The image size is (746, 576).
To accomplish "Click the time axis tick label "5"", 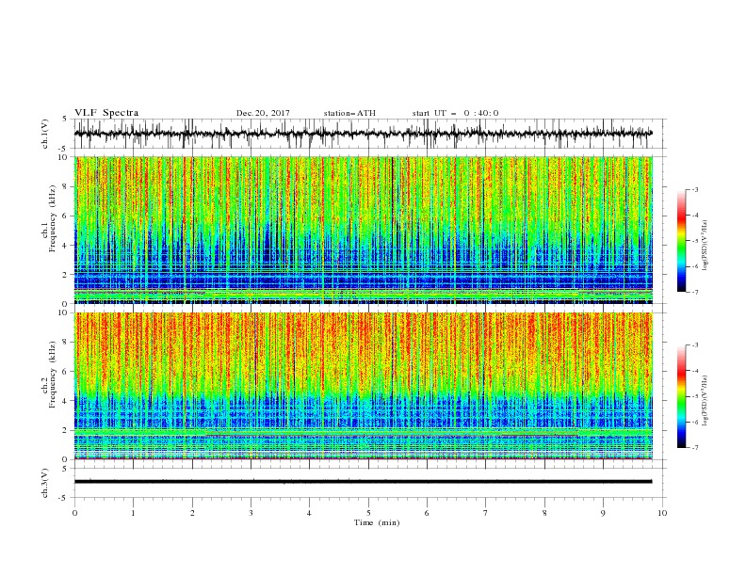I will pyautogui.click(x=368, y=513).
